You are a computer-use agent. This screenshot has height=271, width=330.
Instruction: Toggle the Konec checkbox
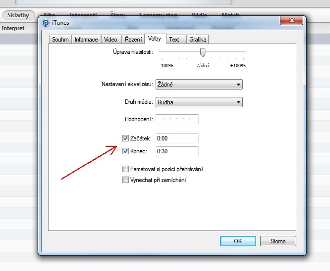coord(125,151)
